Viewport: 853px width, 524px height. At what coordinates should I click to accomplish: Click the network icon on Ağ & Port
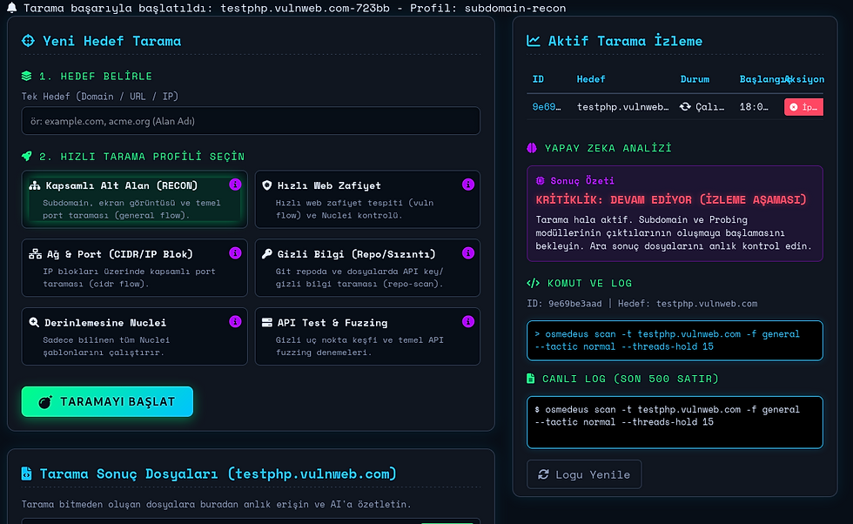coord(36,254)
